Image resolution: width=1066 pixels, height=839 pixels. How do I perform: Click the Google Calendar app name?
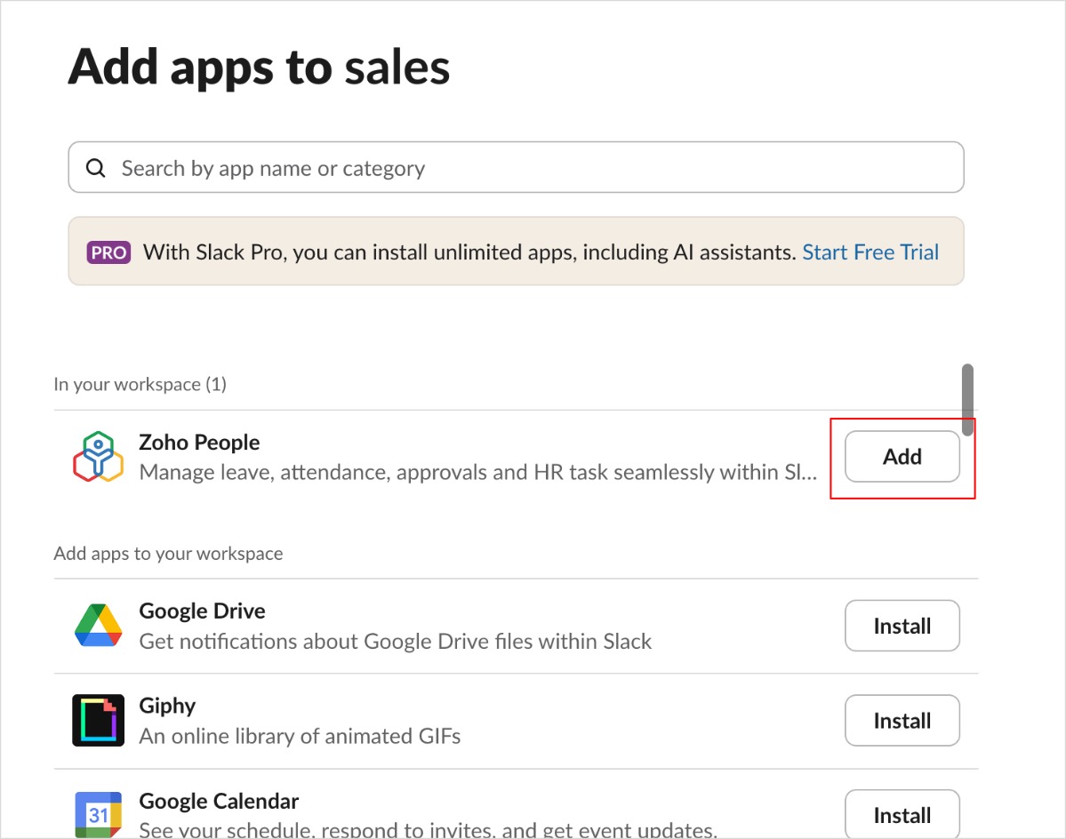pyautogui.click(x=219, y=801)
